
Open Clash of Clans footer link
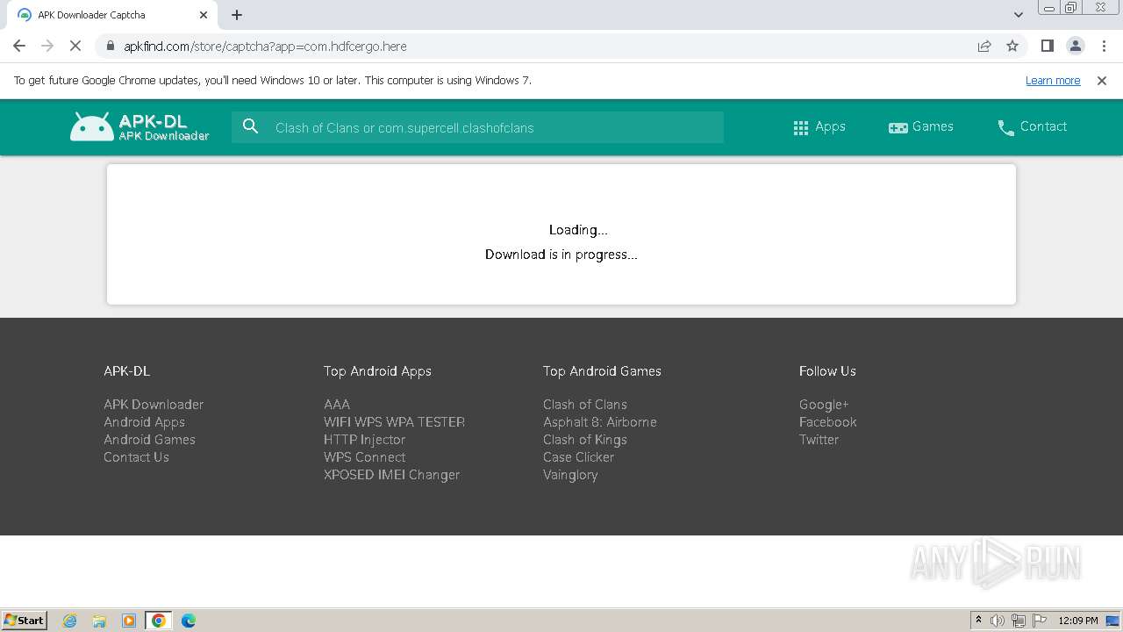(x=585, y=405)
